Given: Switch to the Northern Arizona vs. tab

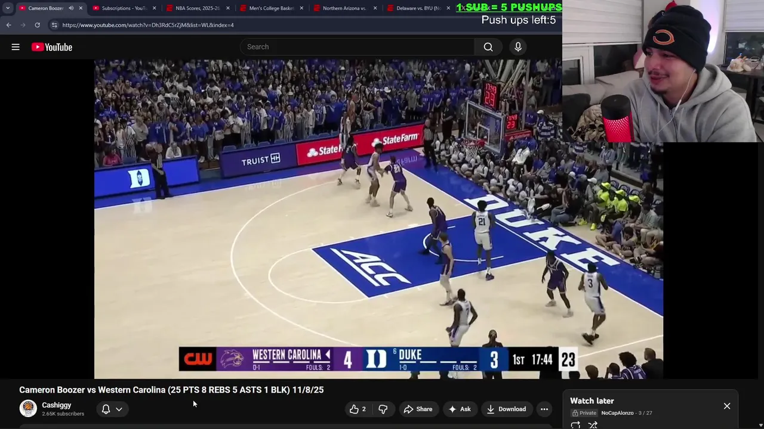Looking at the screenshot, I should coord(345,8).
